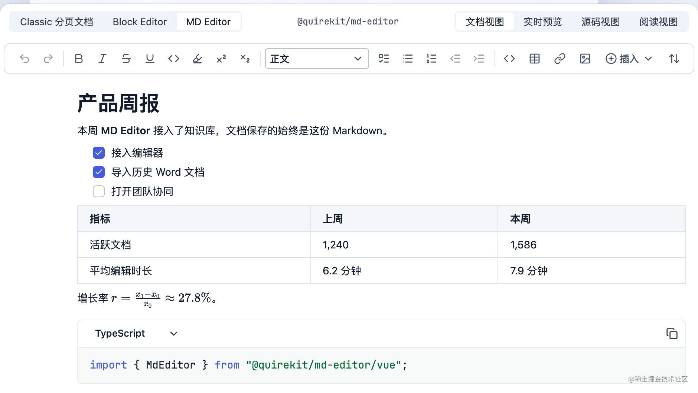Highlight text with the marker tool
698x393 pixels.
coord(198,59)
